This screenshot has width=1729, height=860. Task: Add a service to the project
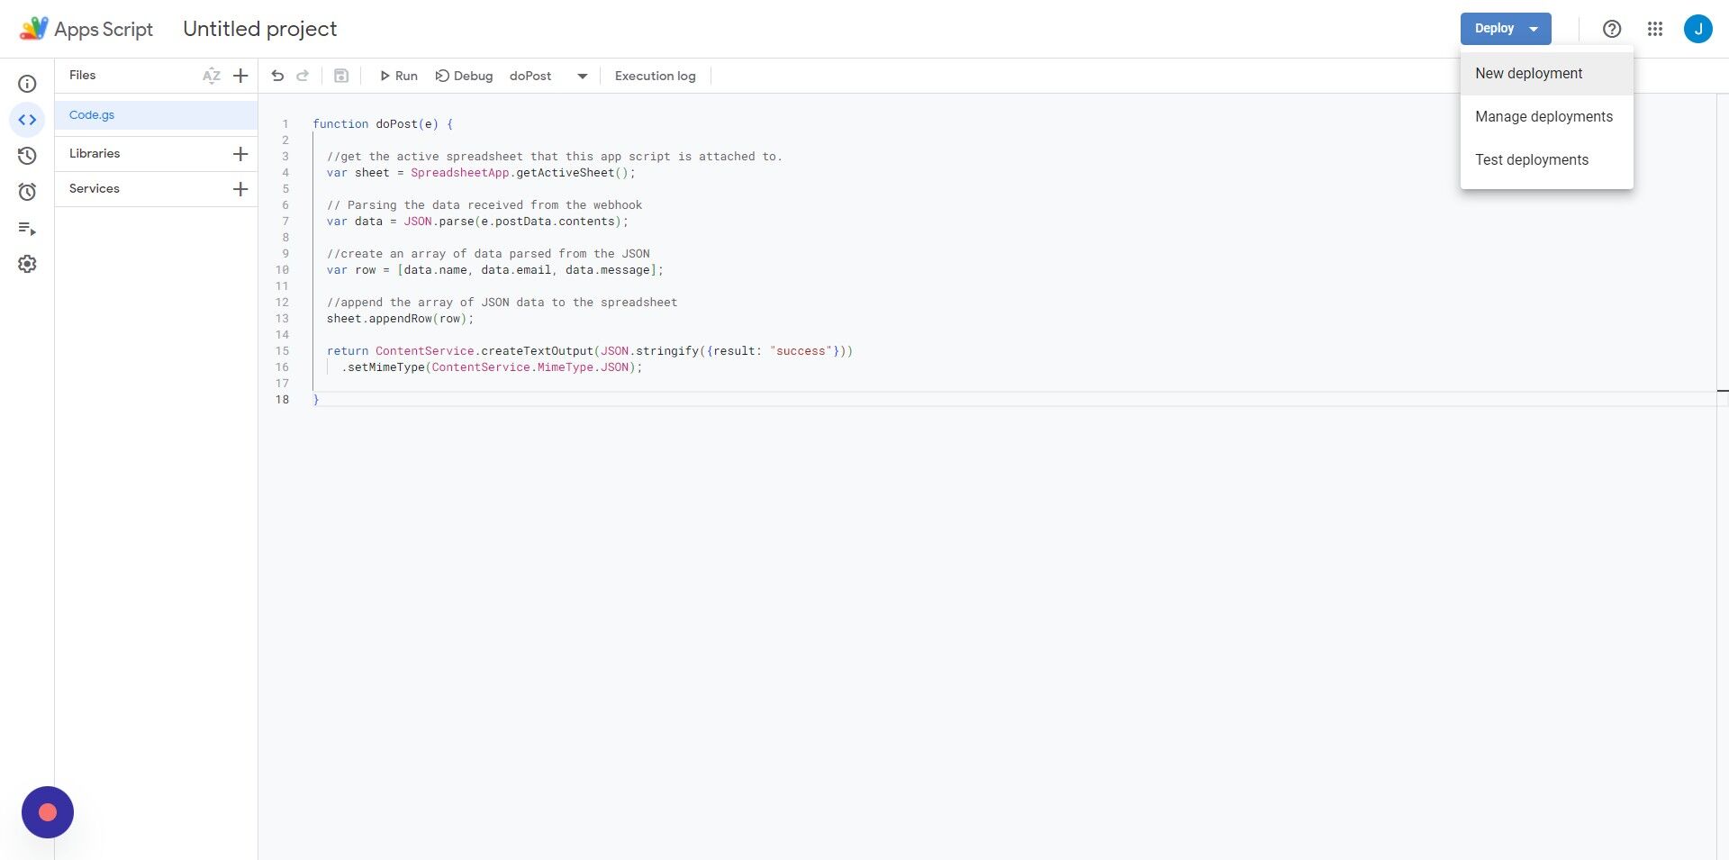(x=240, y=189)
